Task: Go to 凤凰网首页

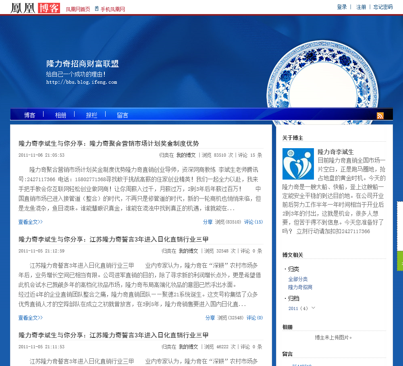Action: pyautogui.click(x=78, y=9)
